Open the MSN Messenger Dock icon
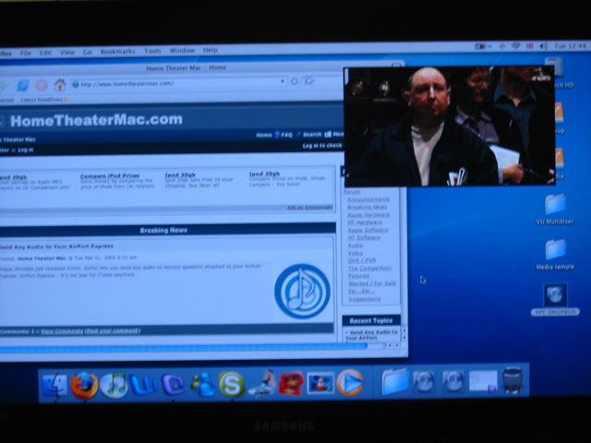 click(202, 385)
